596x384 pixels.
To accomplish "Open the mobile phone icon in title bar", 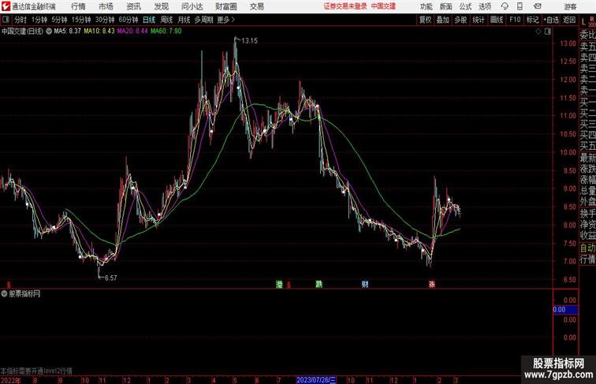I will [520, 6].
